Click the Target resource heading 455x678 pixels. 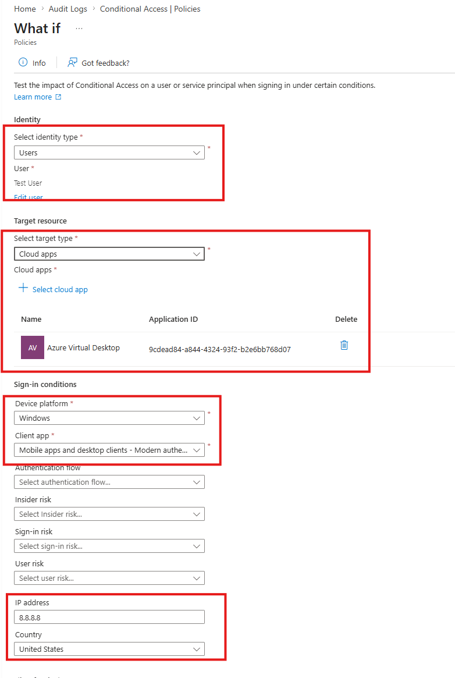[x=40, y=221]
